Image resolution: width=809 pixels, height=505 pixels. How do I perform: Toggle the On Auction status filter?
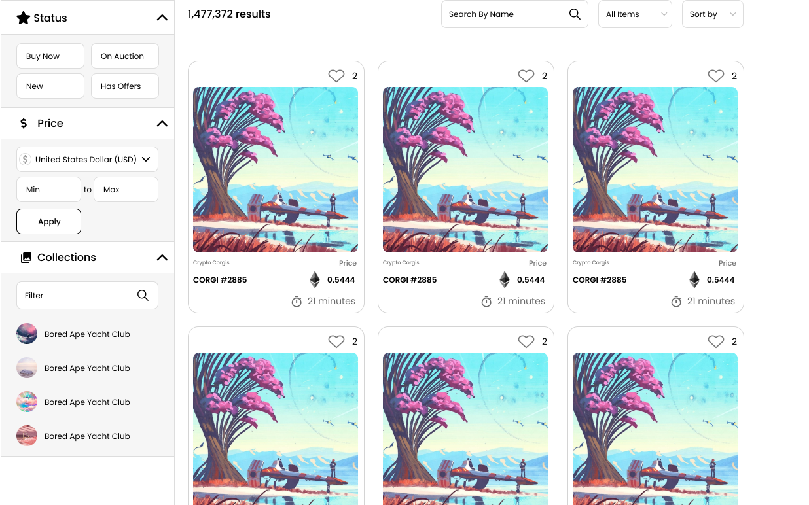point(125,56)
